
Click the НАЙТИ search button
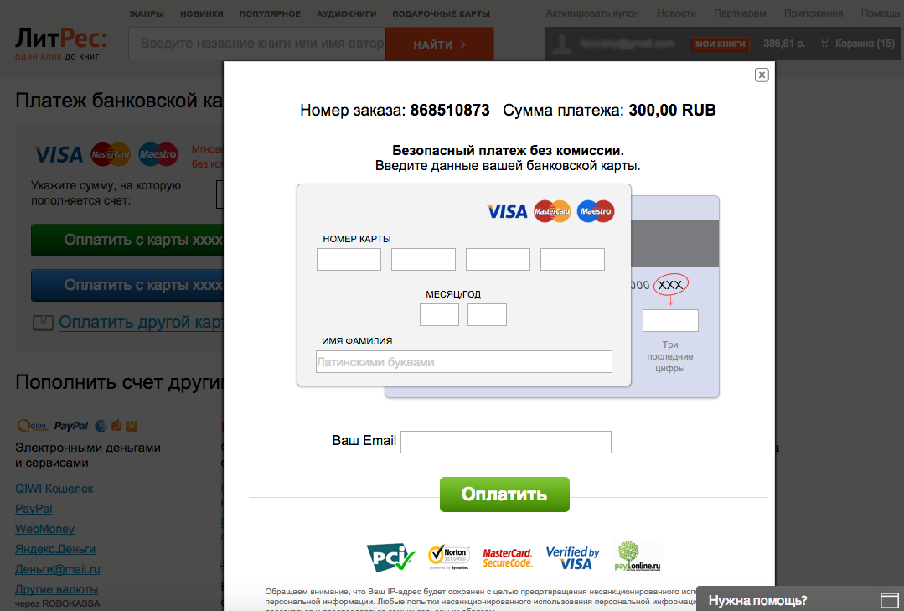pos(439,44)
